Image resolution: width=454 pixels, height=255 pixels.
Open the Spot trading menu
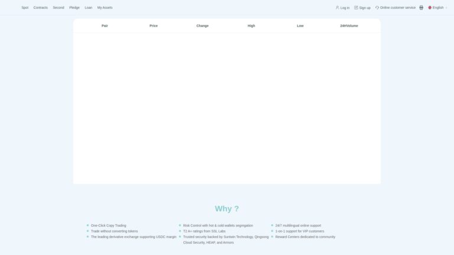[25, 8]
